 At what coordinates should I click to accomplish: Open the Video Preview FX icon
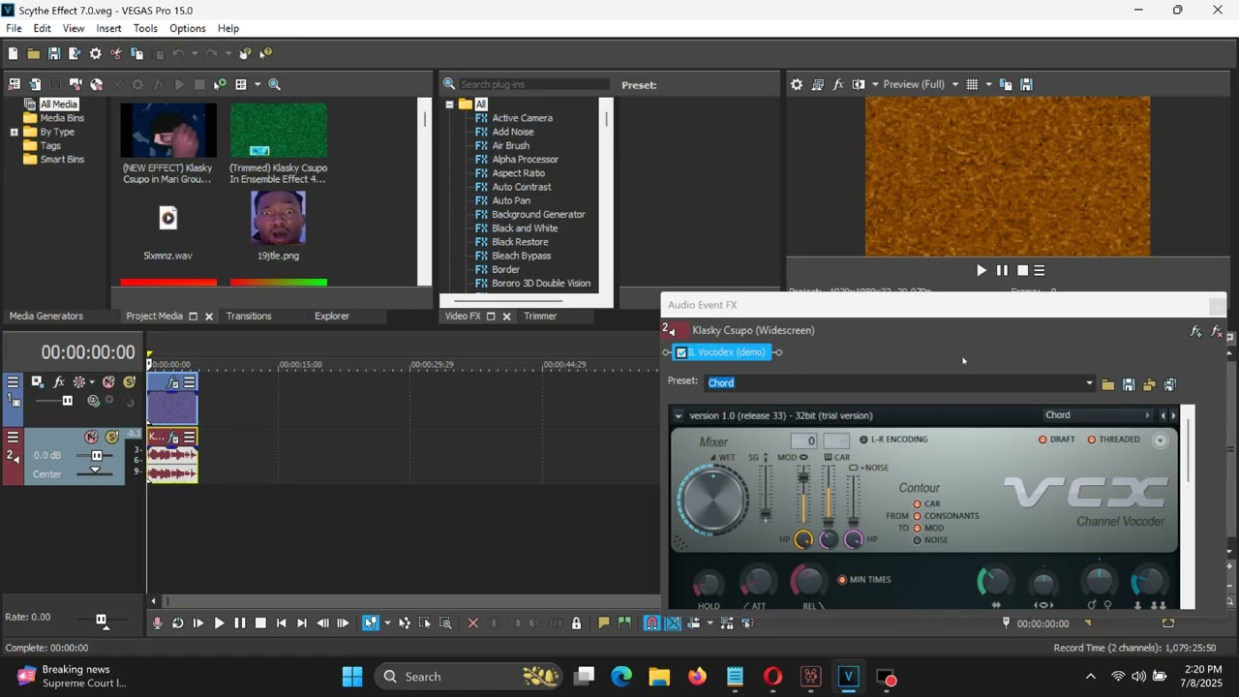pyautogui.click(x=838, y=84)
